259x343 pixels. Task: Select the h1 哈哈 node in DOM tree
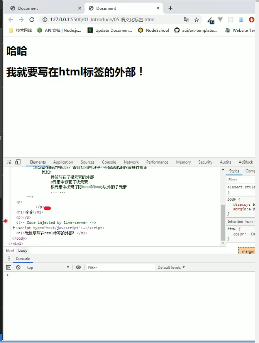pos(30,212)
